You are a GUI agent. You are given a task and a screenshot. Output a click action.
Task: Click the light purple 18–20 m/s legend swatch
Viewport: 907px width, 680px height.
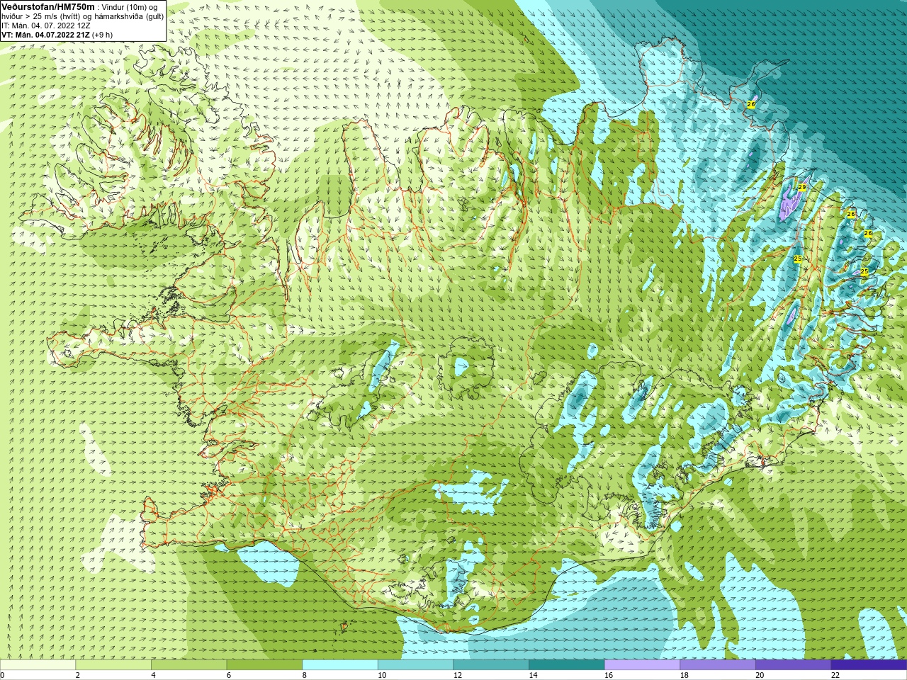click(x=718, y=665)
